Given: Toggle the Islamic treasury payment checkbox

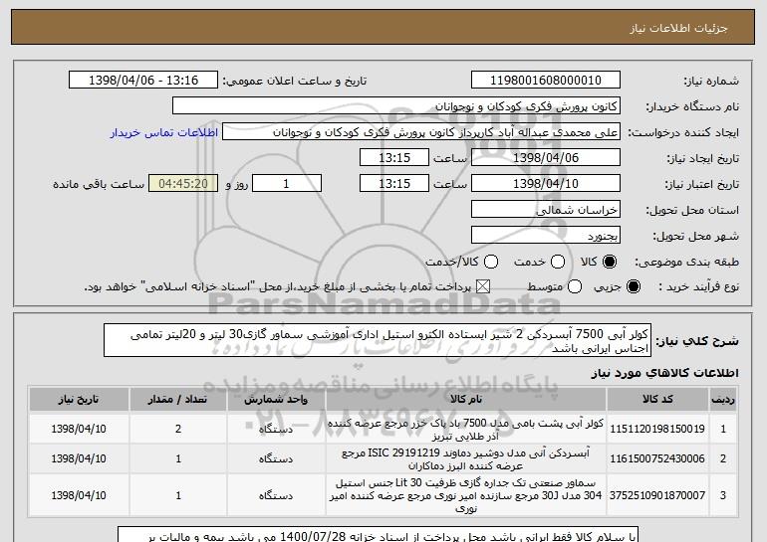Looking at the screenshot, I should click(x=483, y=287).
